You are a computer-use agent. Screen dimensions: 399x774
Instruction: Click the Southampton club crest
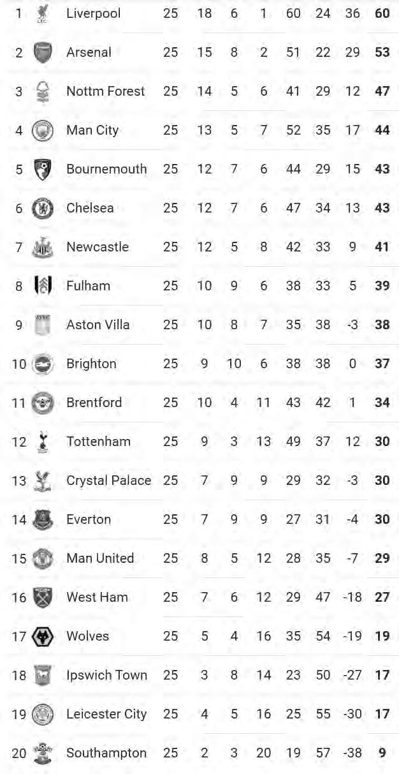43,753
